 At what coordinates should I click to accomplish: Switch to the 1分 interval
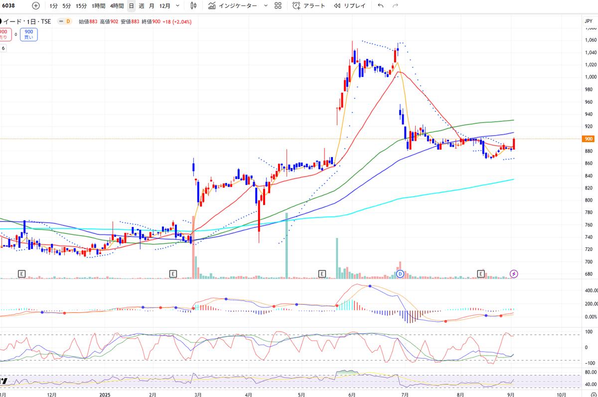click(54, 6)
